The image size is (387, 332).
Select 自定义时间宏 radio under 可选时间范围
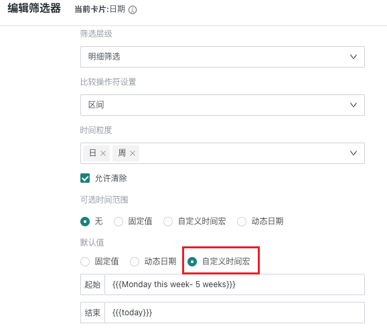click(x=168, y=222)
